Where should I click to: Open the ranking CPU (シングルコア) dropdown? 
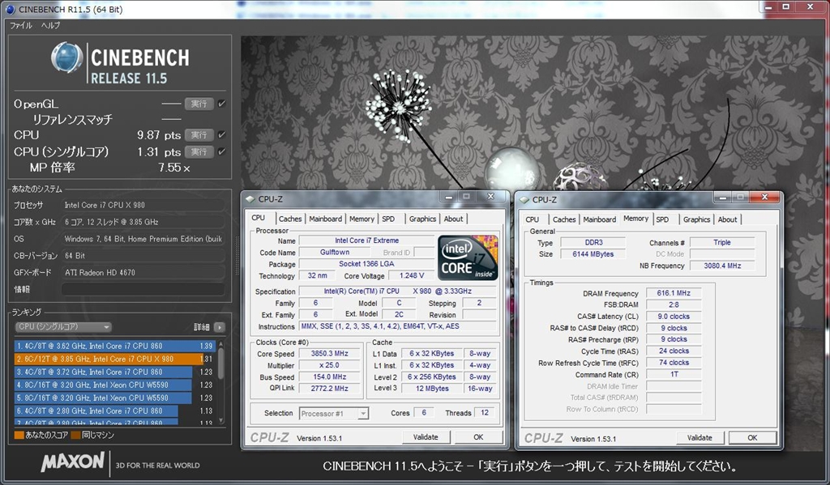(x=63, y=327)
